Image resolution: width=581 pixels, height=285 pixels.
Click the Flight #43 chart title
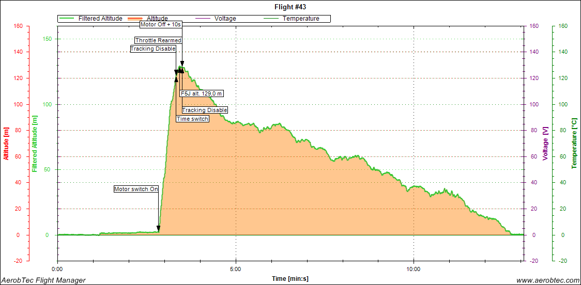click(290, 7)
